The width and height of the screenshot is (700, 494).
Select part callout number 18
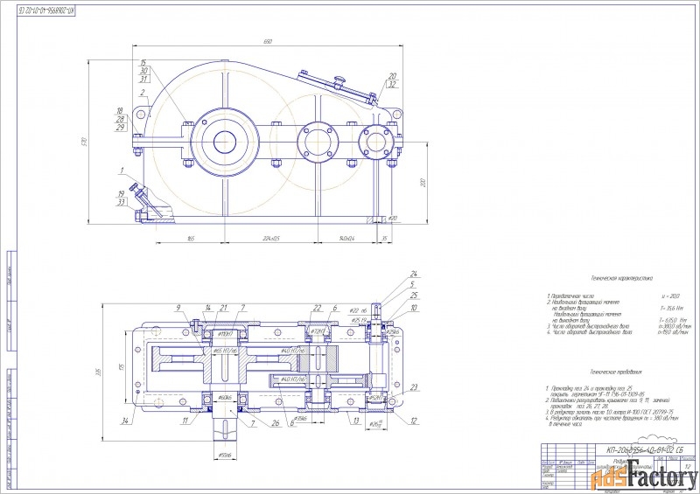click(120, 111)
